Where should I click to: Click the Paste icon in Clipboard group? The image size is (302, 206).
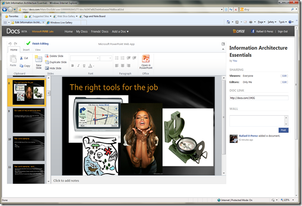[x=13, y=60]
